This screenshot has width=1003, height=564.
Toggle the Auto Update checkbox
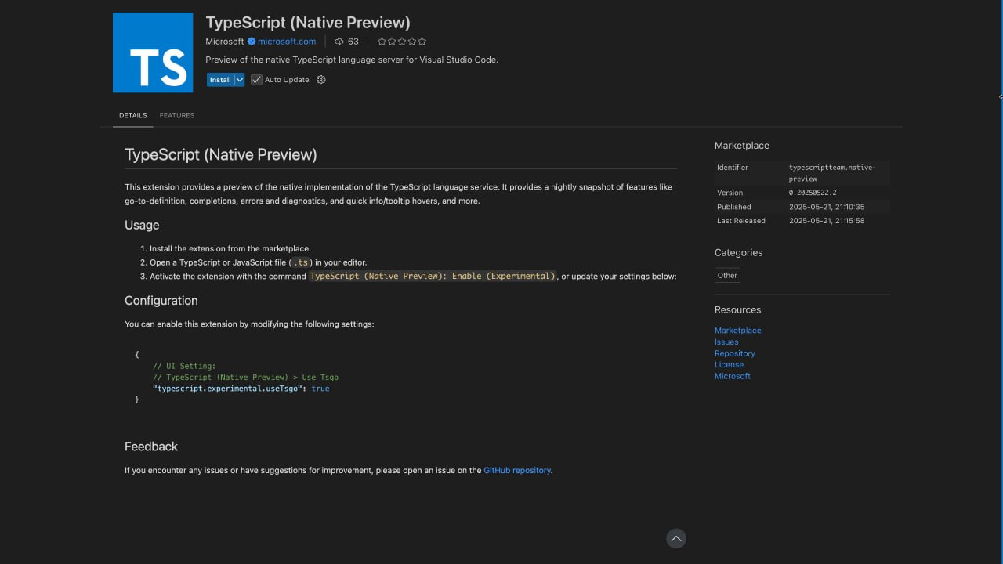pyautogui.click(x=256, y=80)
